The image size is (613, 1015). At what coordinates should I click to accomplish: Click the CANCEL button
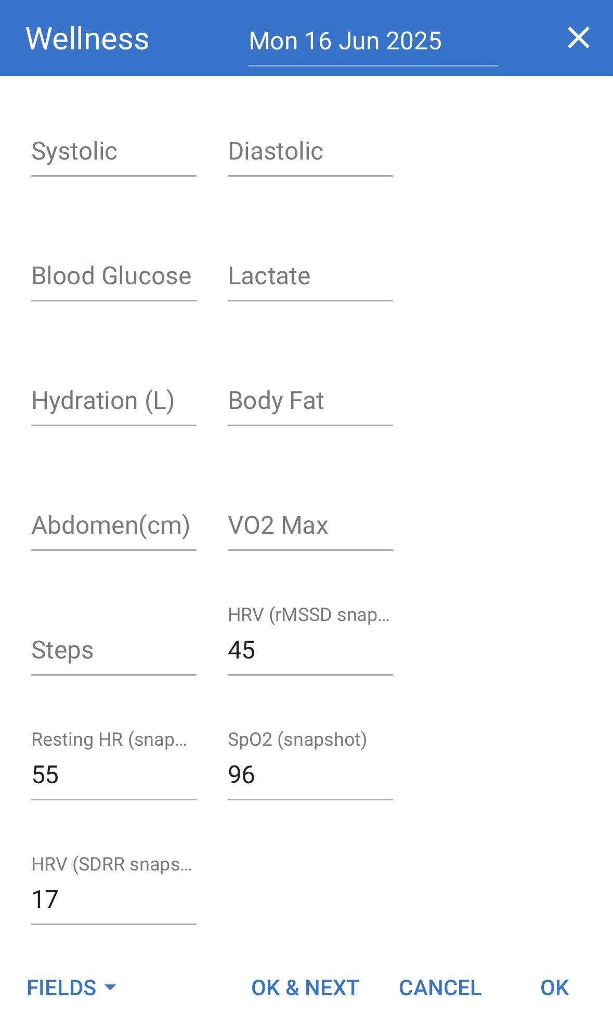click(440, 987)
